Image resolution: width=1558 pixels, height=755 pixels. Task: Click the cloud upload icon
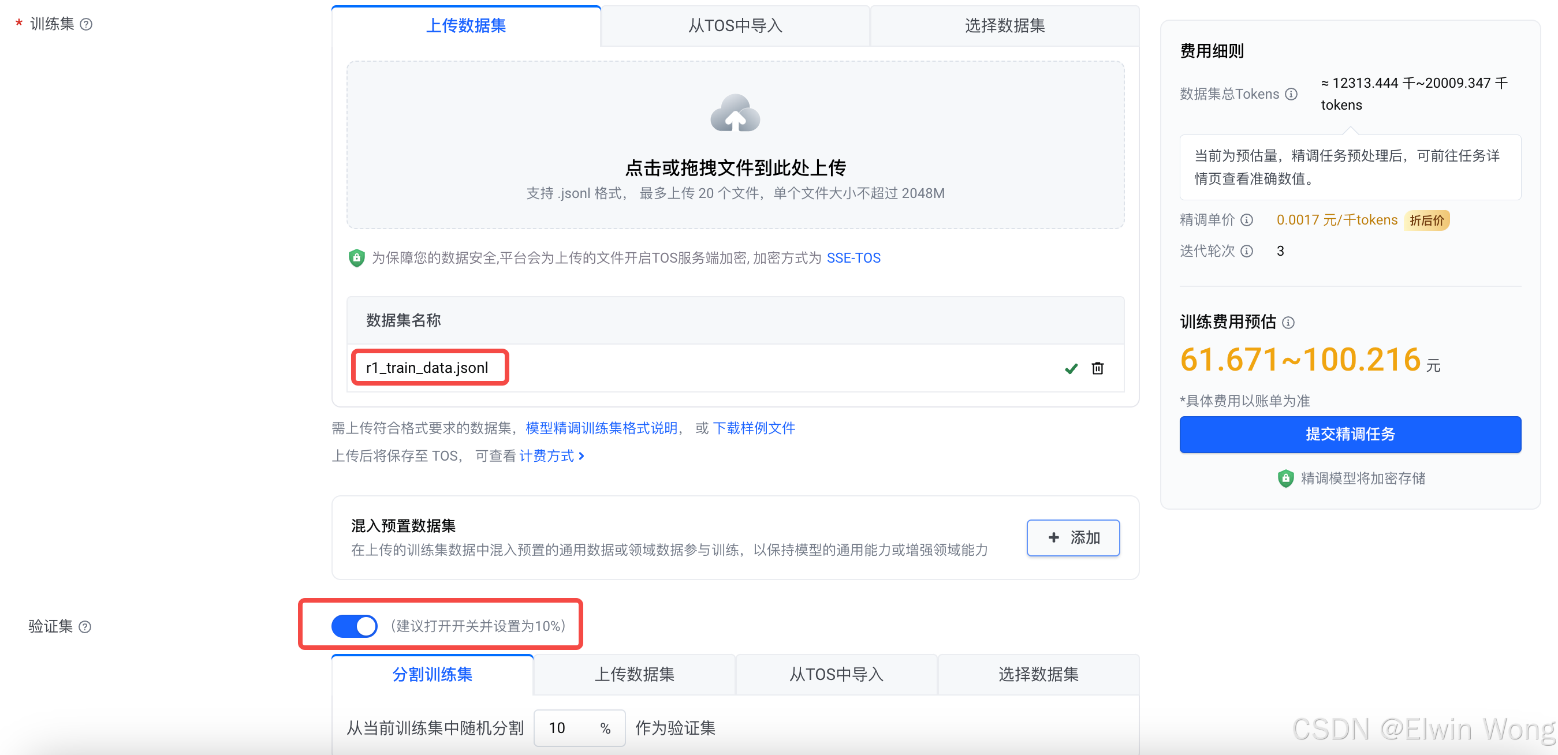[x=735, y=114]
